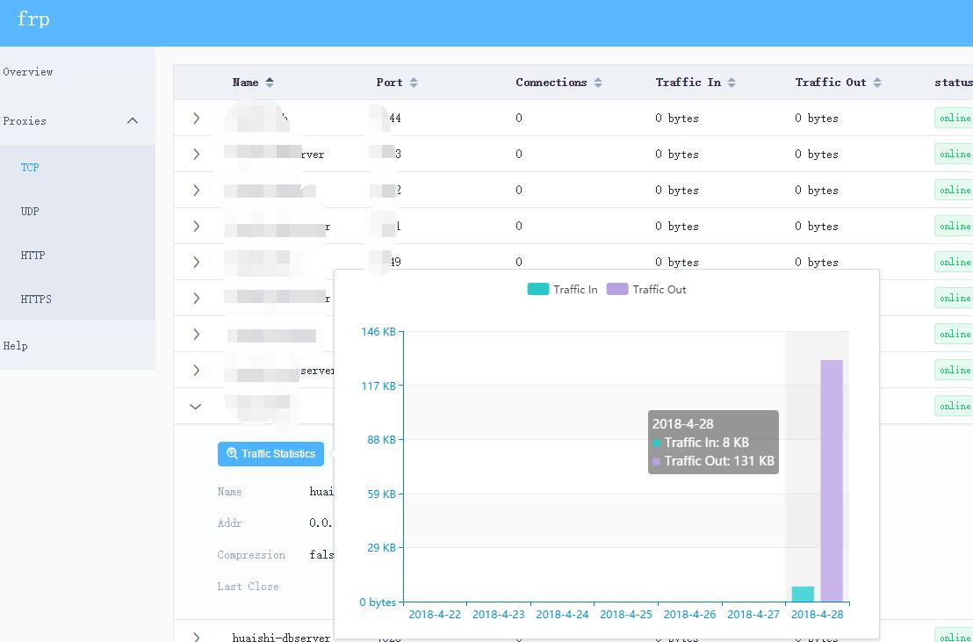
Task: Click the 2018-4-25 axis label
Action: coord(626,614)
